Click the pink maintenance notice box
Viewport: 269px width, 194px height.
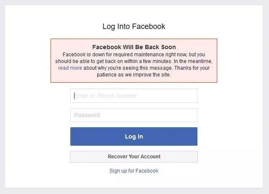tap(134, 60)
